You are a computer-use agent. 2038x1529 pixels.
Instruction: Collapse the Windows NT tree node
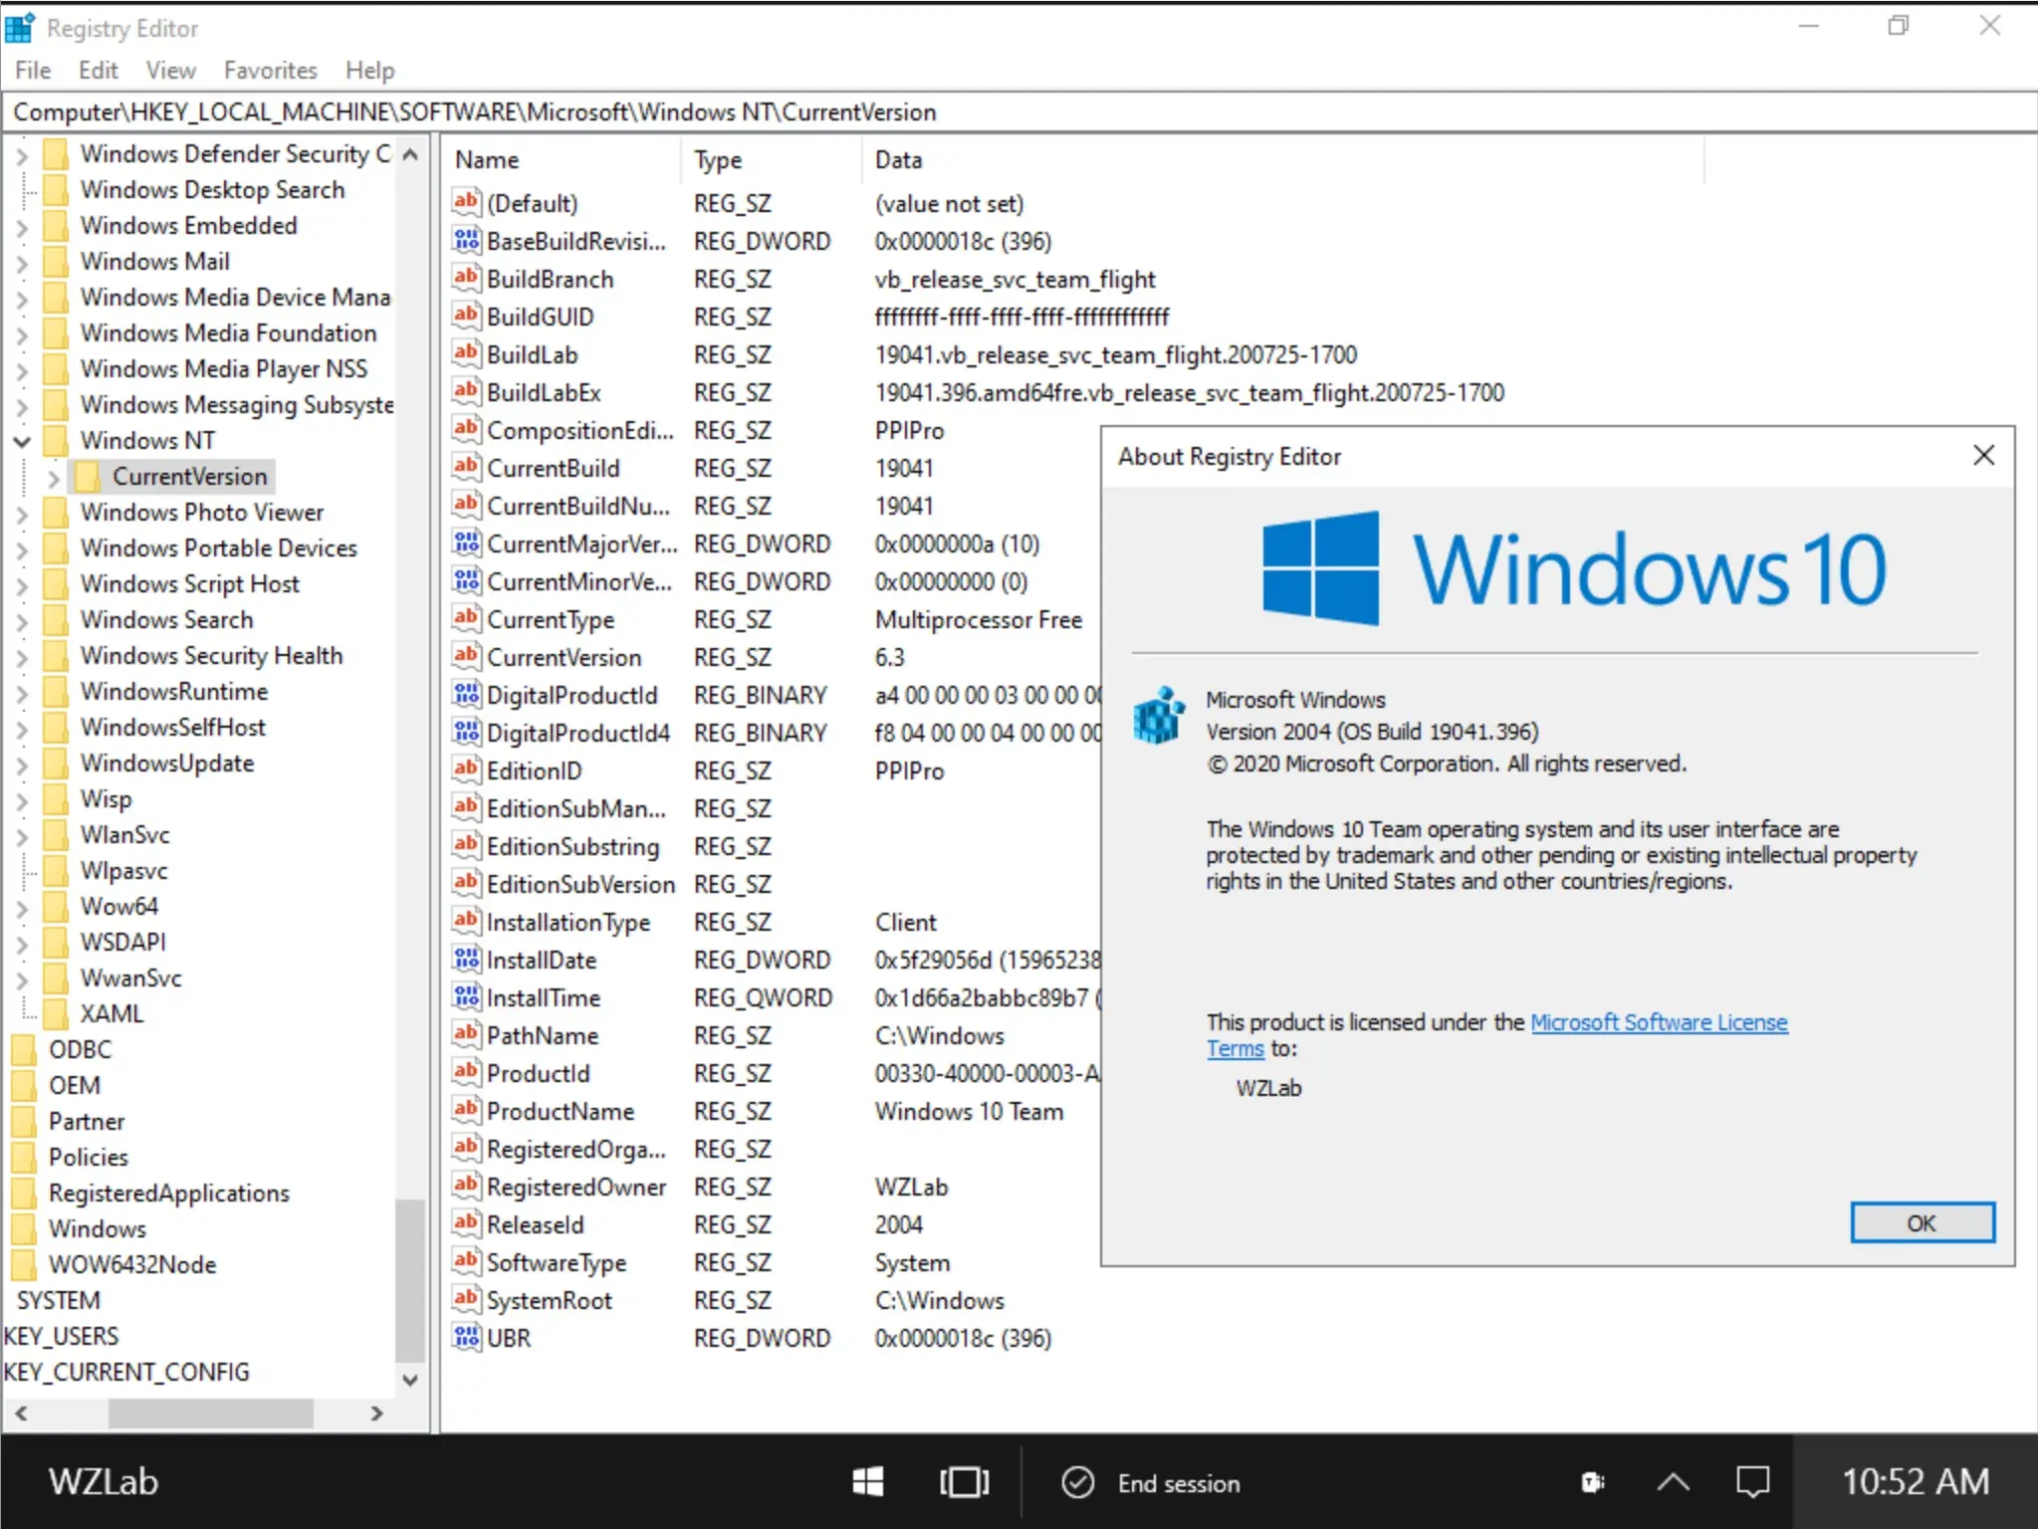click(22, 441)
